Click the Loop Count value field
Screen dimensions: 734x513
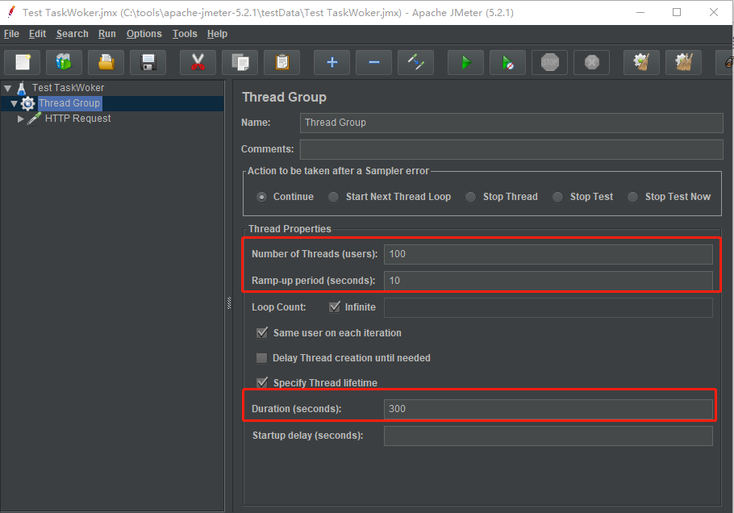coord(548,307)
